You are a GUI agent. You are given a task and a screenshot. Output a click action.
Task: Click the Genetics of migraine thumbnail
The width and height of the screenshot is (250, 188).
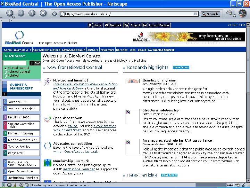(132, 81)
